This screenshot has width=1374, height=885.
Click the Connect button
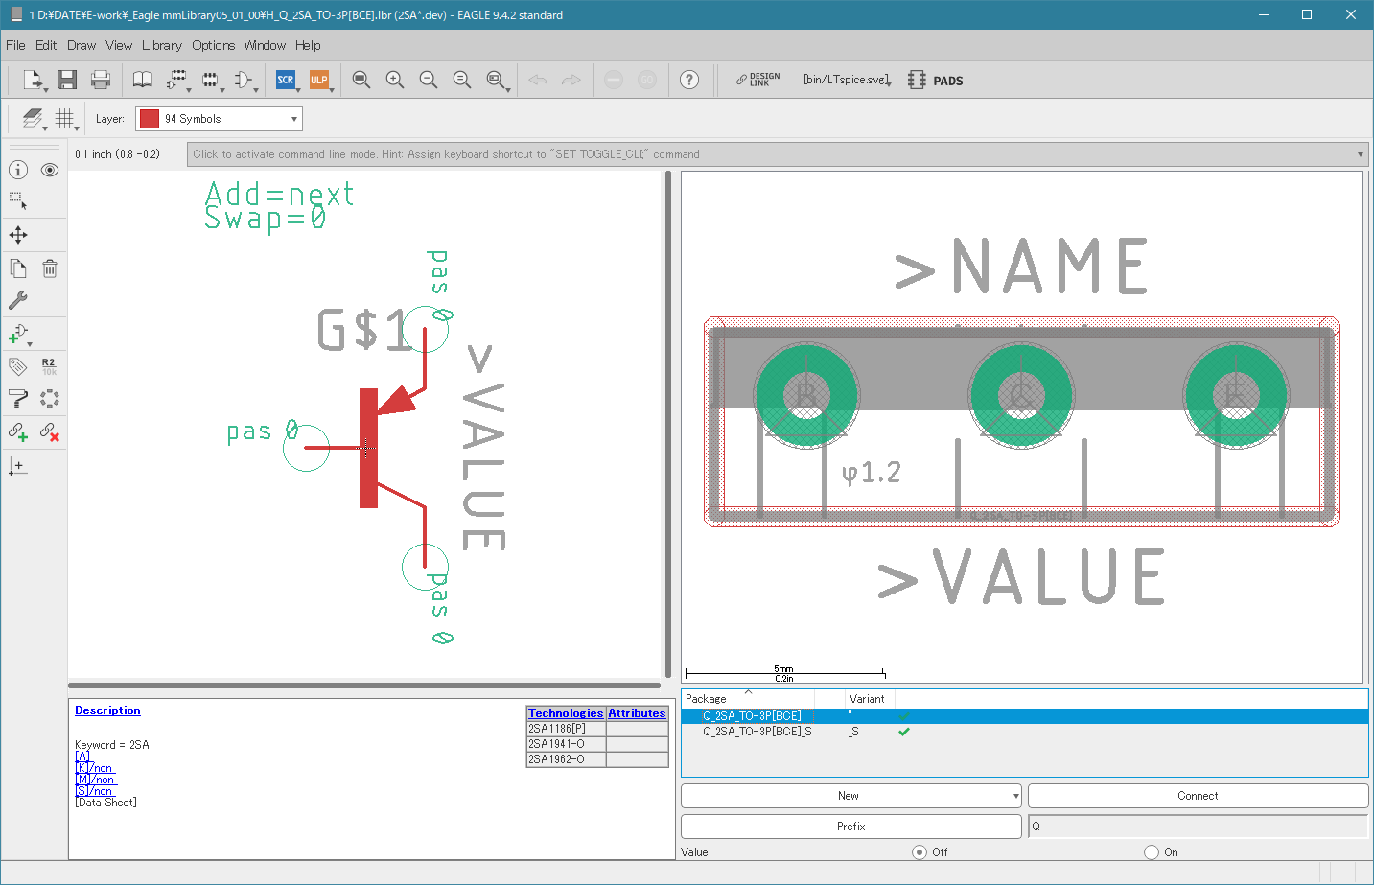tap(1198, 796)
